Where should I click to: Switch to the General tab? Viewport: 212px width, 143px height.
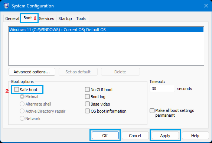(x=12, y=19)
